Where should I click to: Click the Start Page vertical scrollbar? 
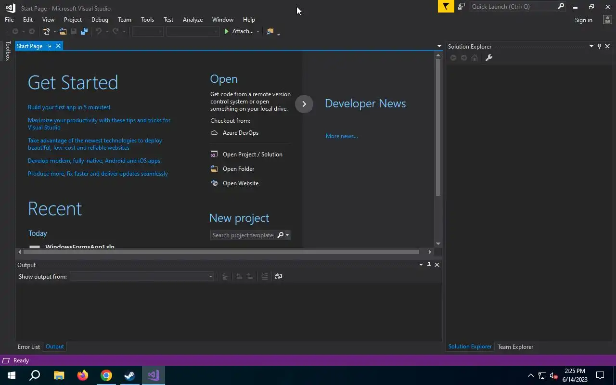tap(438, 128)
